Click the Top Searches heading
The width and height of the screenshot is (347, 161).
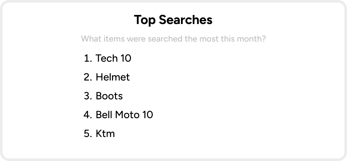click(x=173, y=20)
